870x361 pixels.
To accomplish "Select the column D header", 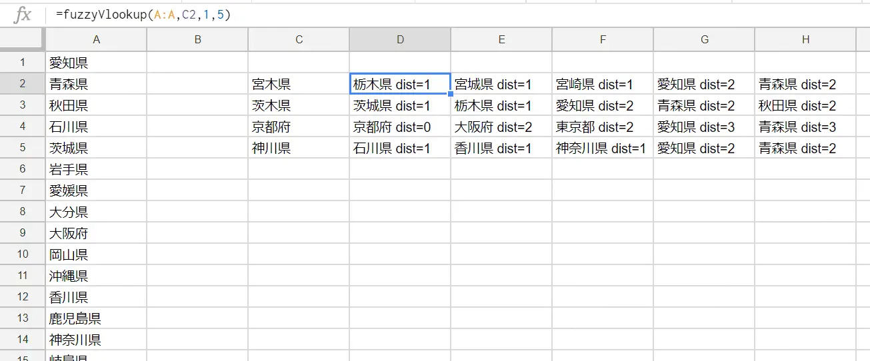I will point(400,40).
